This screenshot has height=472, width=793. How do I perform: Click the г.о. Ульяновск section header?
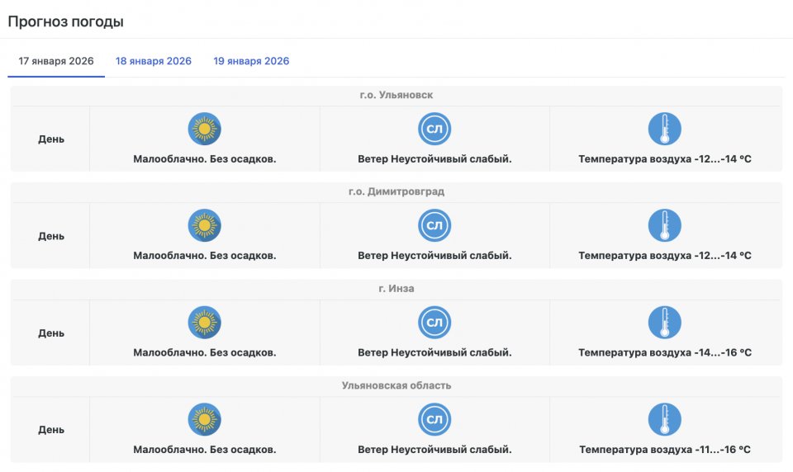point(396,95)
